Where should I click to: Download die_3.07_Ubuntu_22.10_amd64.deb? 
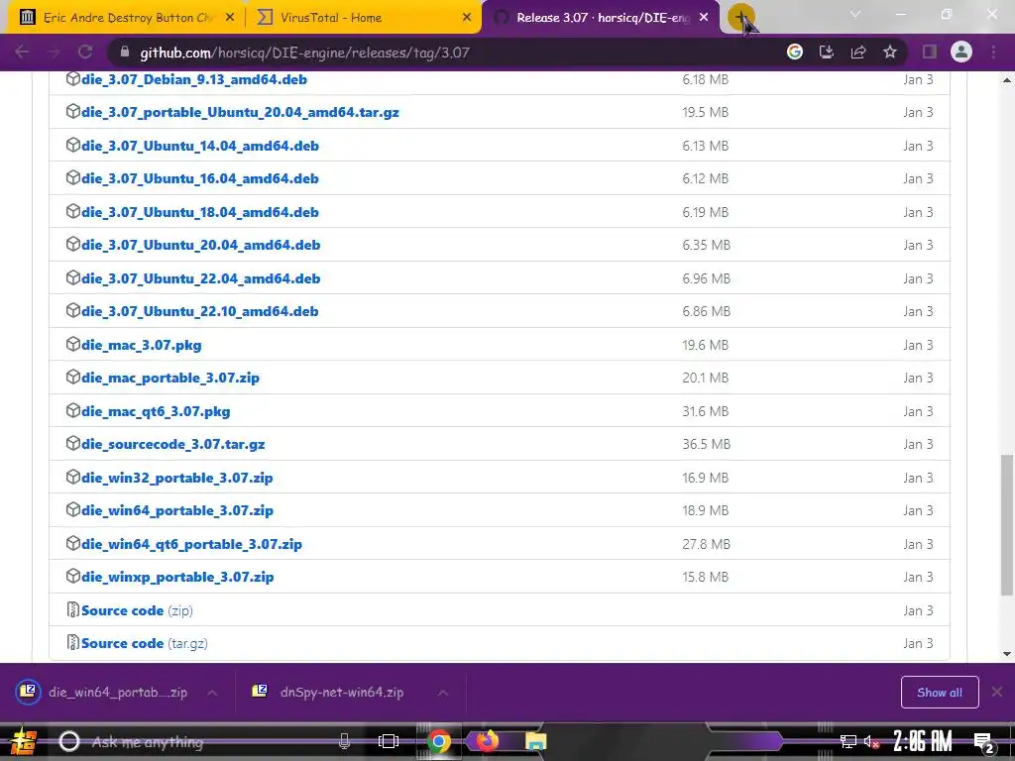[199, 311]
